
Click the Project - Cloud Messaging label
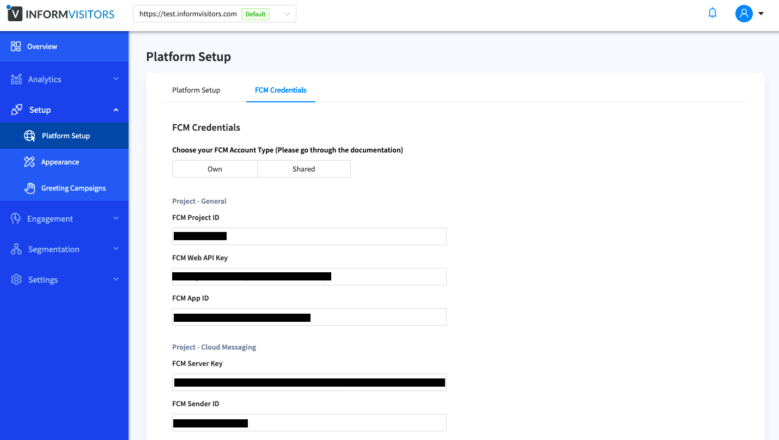click(214, 347)
